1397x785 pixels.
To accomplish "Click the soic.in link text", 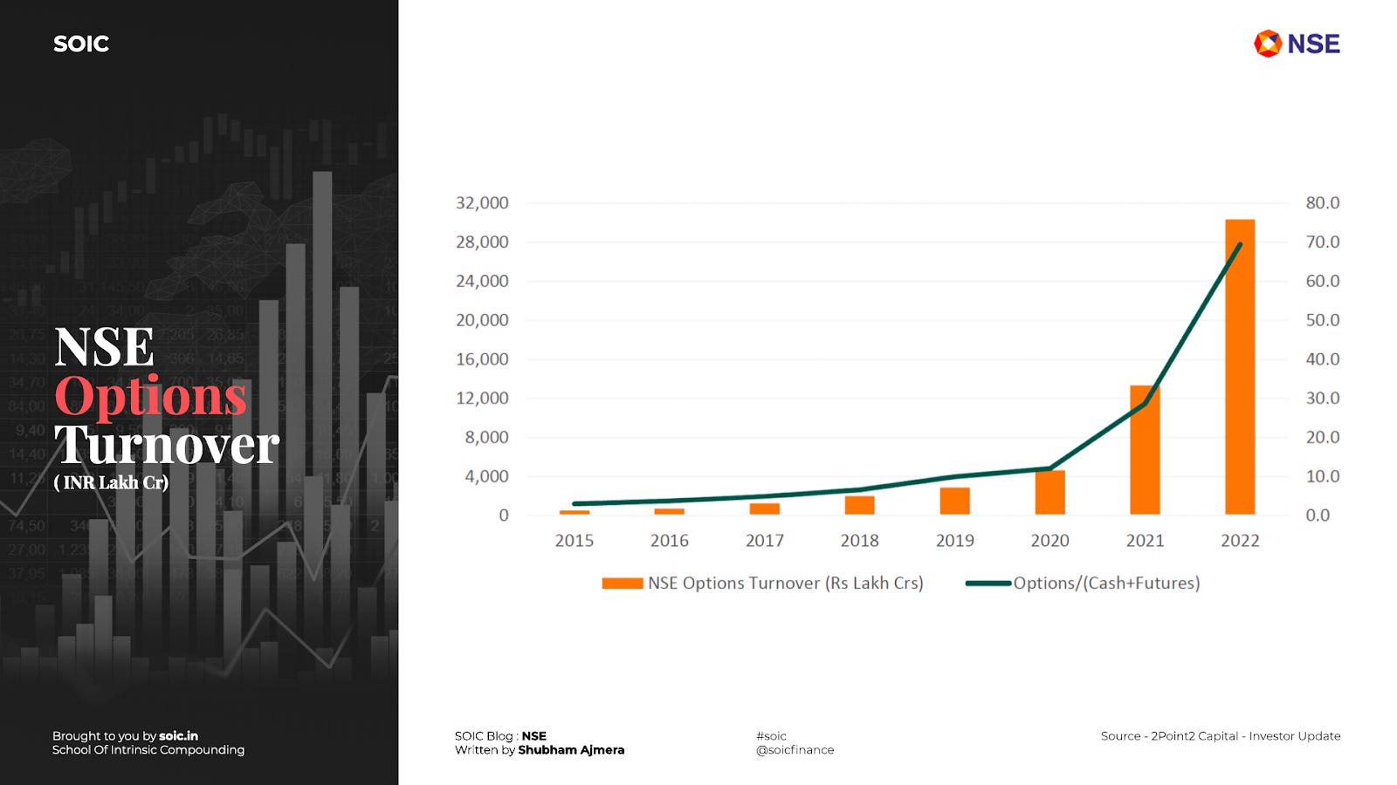I will pyautogui.click(x=178, y=736).
